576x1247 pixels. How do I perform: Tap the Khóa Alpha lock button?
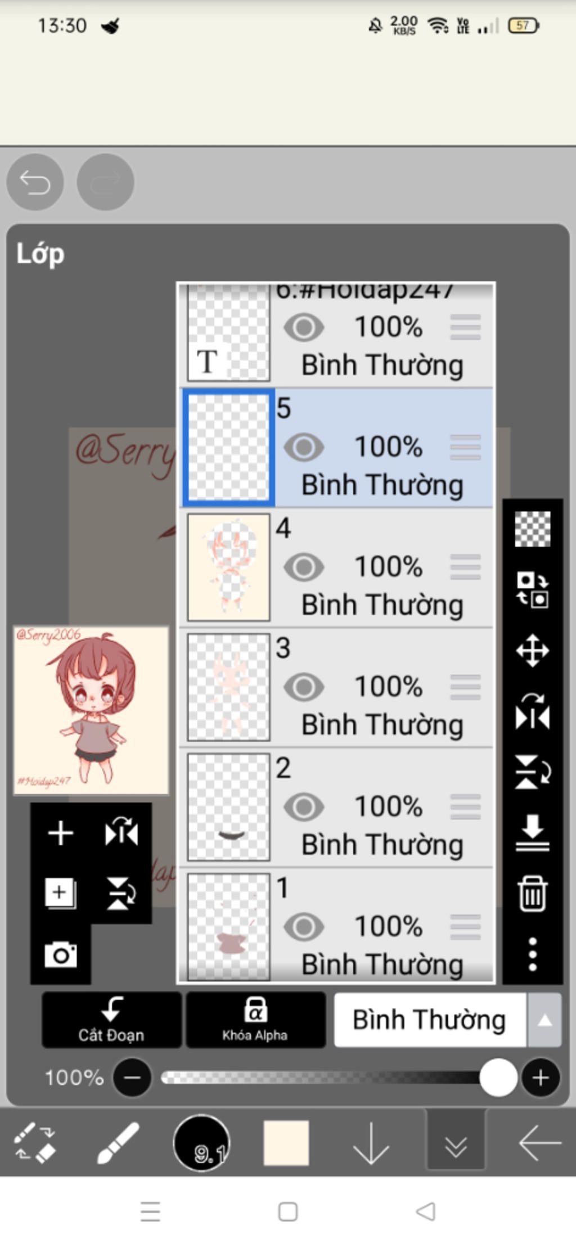coord(255,1020)
